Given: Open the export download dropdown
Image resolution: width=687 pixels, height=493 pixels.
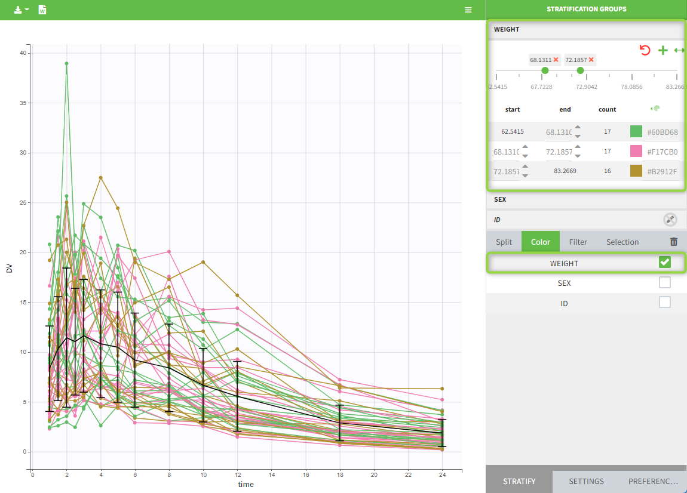Looking at the screenshot, I should coord(22,10).
